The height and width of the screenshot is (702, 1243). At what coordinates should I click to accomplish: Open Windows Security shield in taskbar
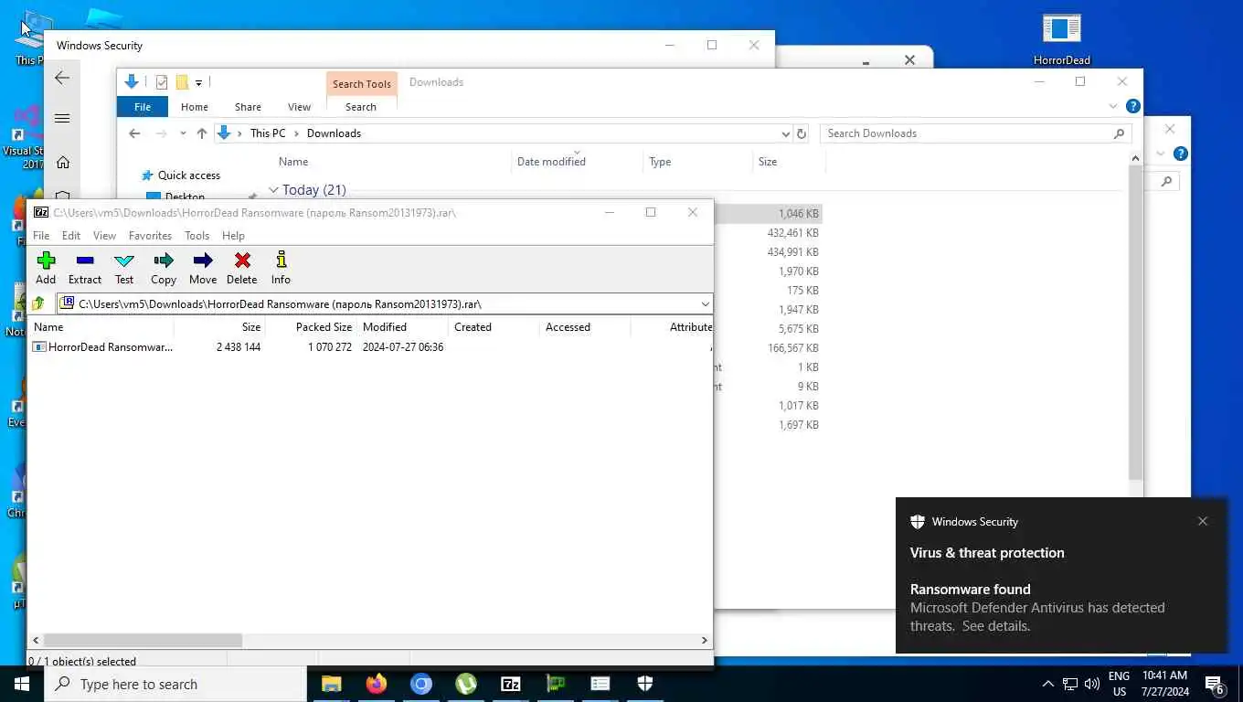pos(645,684)
